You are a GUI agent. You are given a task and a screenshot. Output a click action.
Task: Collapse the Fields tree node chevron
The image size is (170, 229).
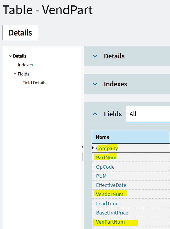(x=15, y=74)
